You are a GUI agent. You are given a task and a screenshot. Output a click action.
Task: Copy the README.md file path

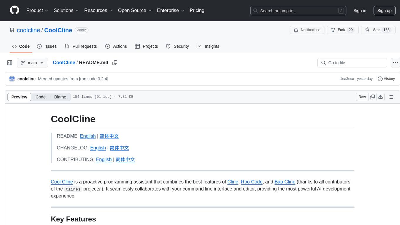point(115,63)
